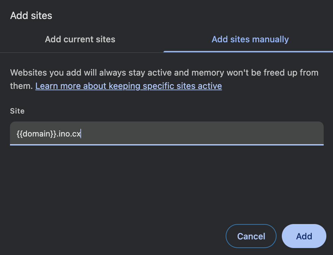Click the Add sites dialog title
Screen dimensions: 333x255
point(31,15)
